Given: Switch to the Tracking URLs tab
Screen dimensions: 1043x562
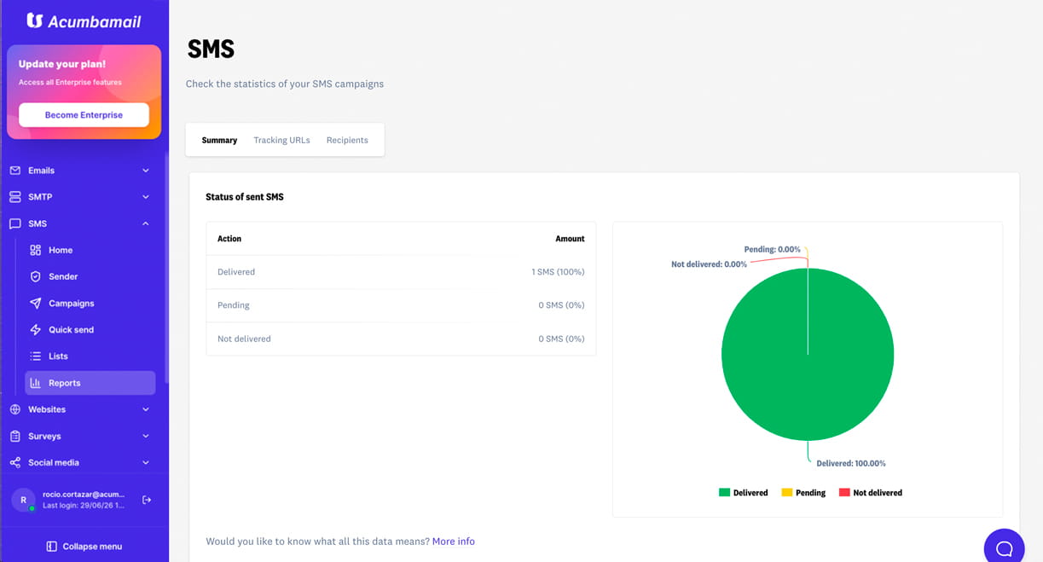Looking at the screenshot, I should (x=281, y=140).
